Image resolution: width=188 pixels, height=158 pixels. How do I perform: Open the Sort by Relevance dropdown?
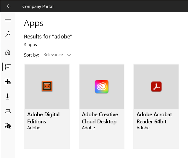[x=57, y=55]
